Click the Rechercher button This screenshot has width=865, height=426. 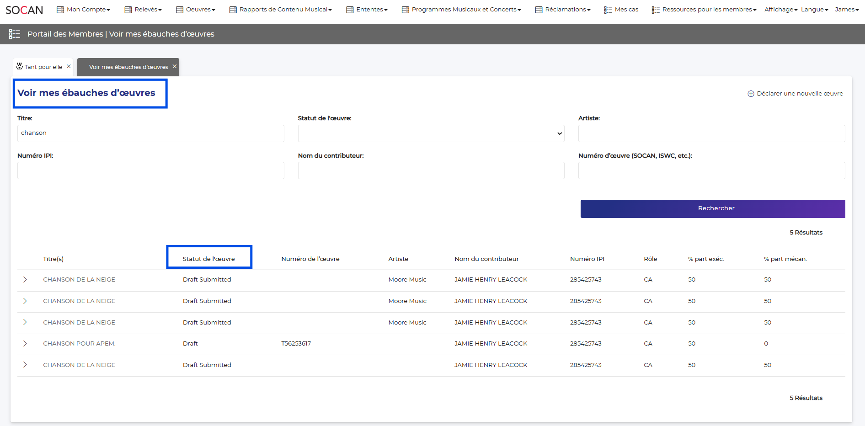coord(712,208)
